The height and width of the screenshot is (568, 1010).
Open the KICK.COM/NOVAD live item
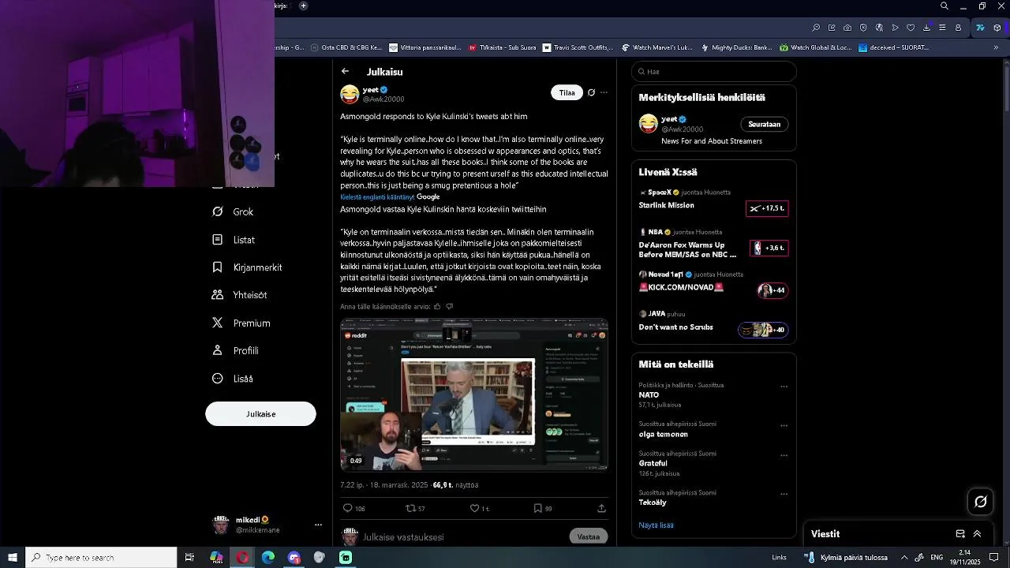pos(713,284)
